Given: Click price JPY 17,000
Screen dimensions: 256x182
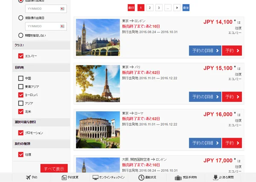Looking at the screenshot, I should click(218, 160).
